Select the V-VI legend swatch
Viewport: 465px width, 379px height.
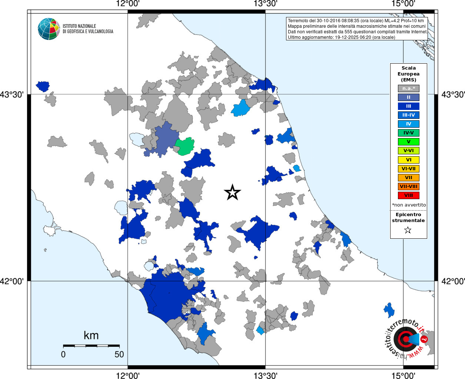pos(409,151)
